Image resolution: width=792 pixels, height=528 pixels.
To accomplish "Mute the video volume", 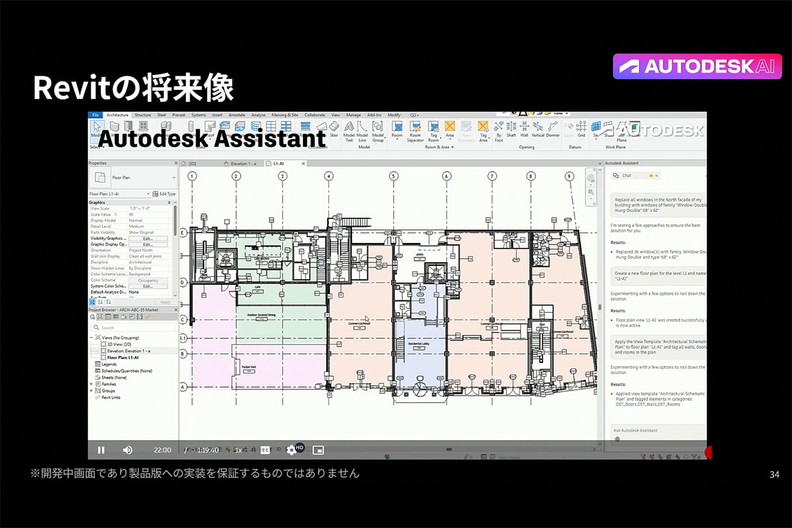I will coord(128,450).
